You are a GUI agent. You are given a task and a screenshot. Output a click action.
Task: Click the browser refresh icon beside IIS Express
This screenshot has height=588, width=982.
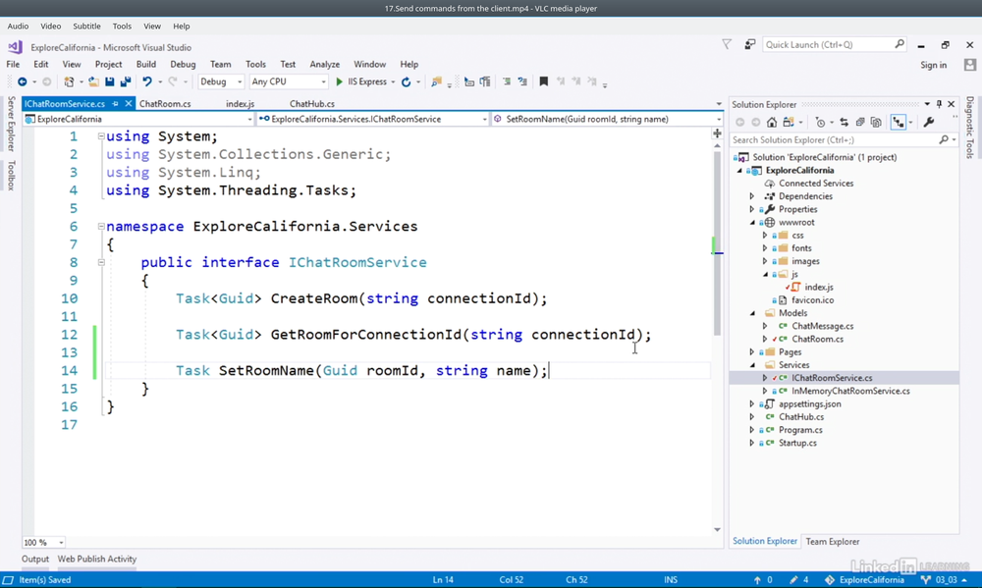[x=406, y=82]
